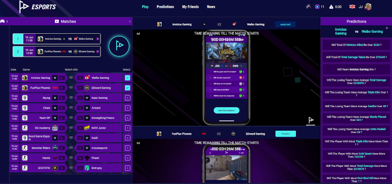Go to the My Friends menu
Screen dimensions: 392x184
click(x=191, y=7)
